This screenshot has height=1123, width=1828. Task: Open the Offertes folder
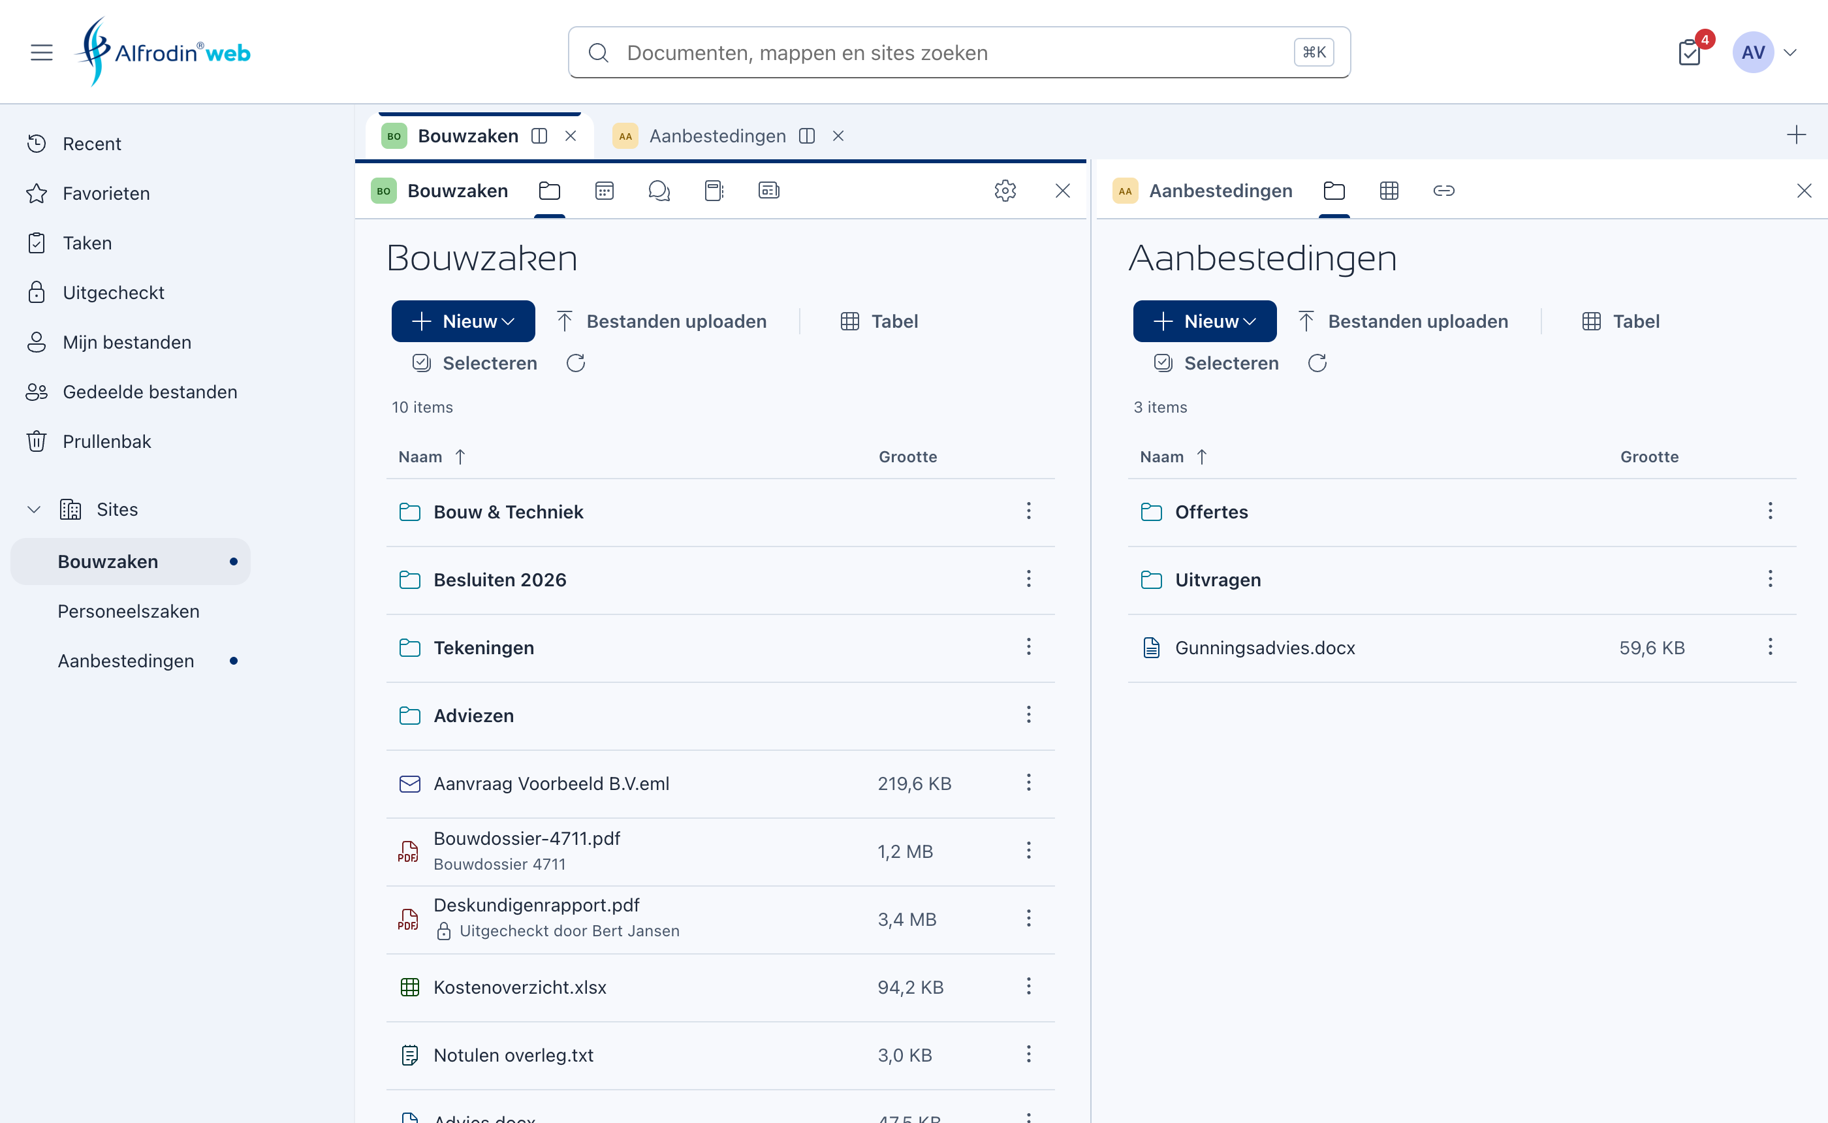[x=1212, y=512]
